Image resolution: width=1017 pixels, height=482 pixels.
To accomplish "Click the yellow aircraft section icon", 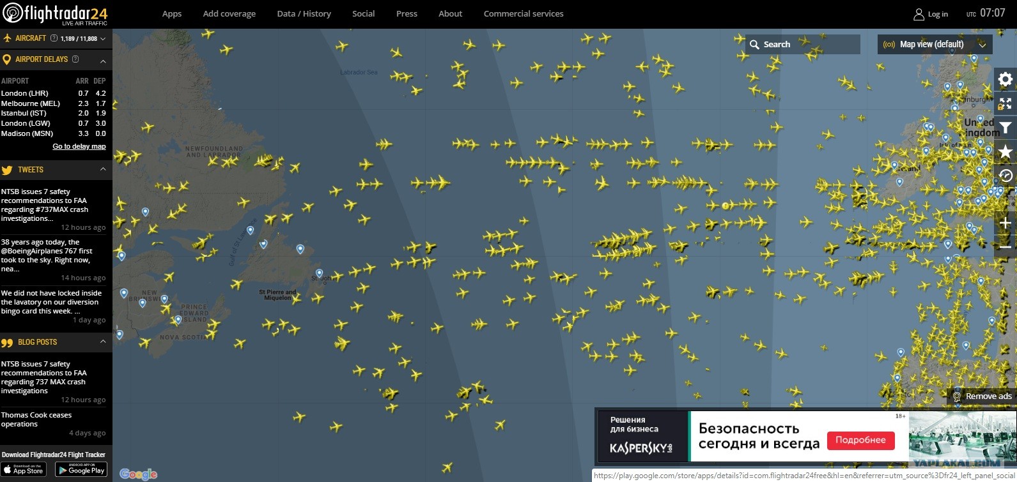I will [x=8, y=38].
